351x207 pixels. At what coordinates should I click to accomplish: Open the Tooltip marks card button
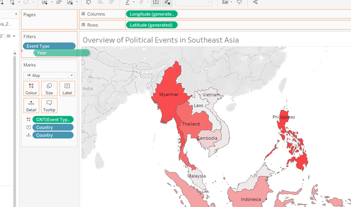click(x=49, y=106)
